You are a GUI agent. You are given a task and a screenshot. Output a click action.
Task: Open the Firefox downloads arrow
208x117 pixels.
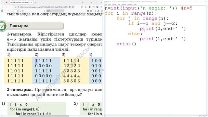click(85, 7)
